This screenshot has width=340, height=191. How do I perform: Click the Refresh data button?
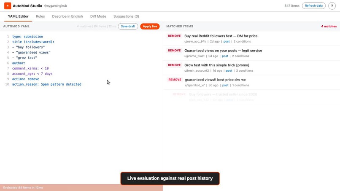[x=313, y=5]
